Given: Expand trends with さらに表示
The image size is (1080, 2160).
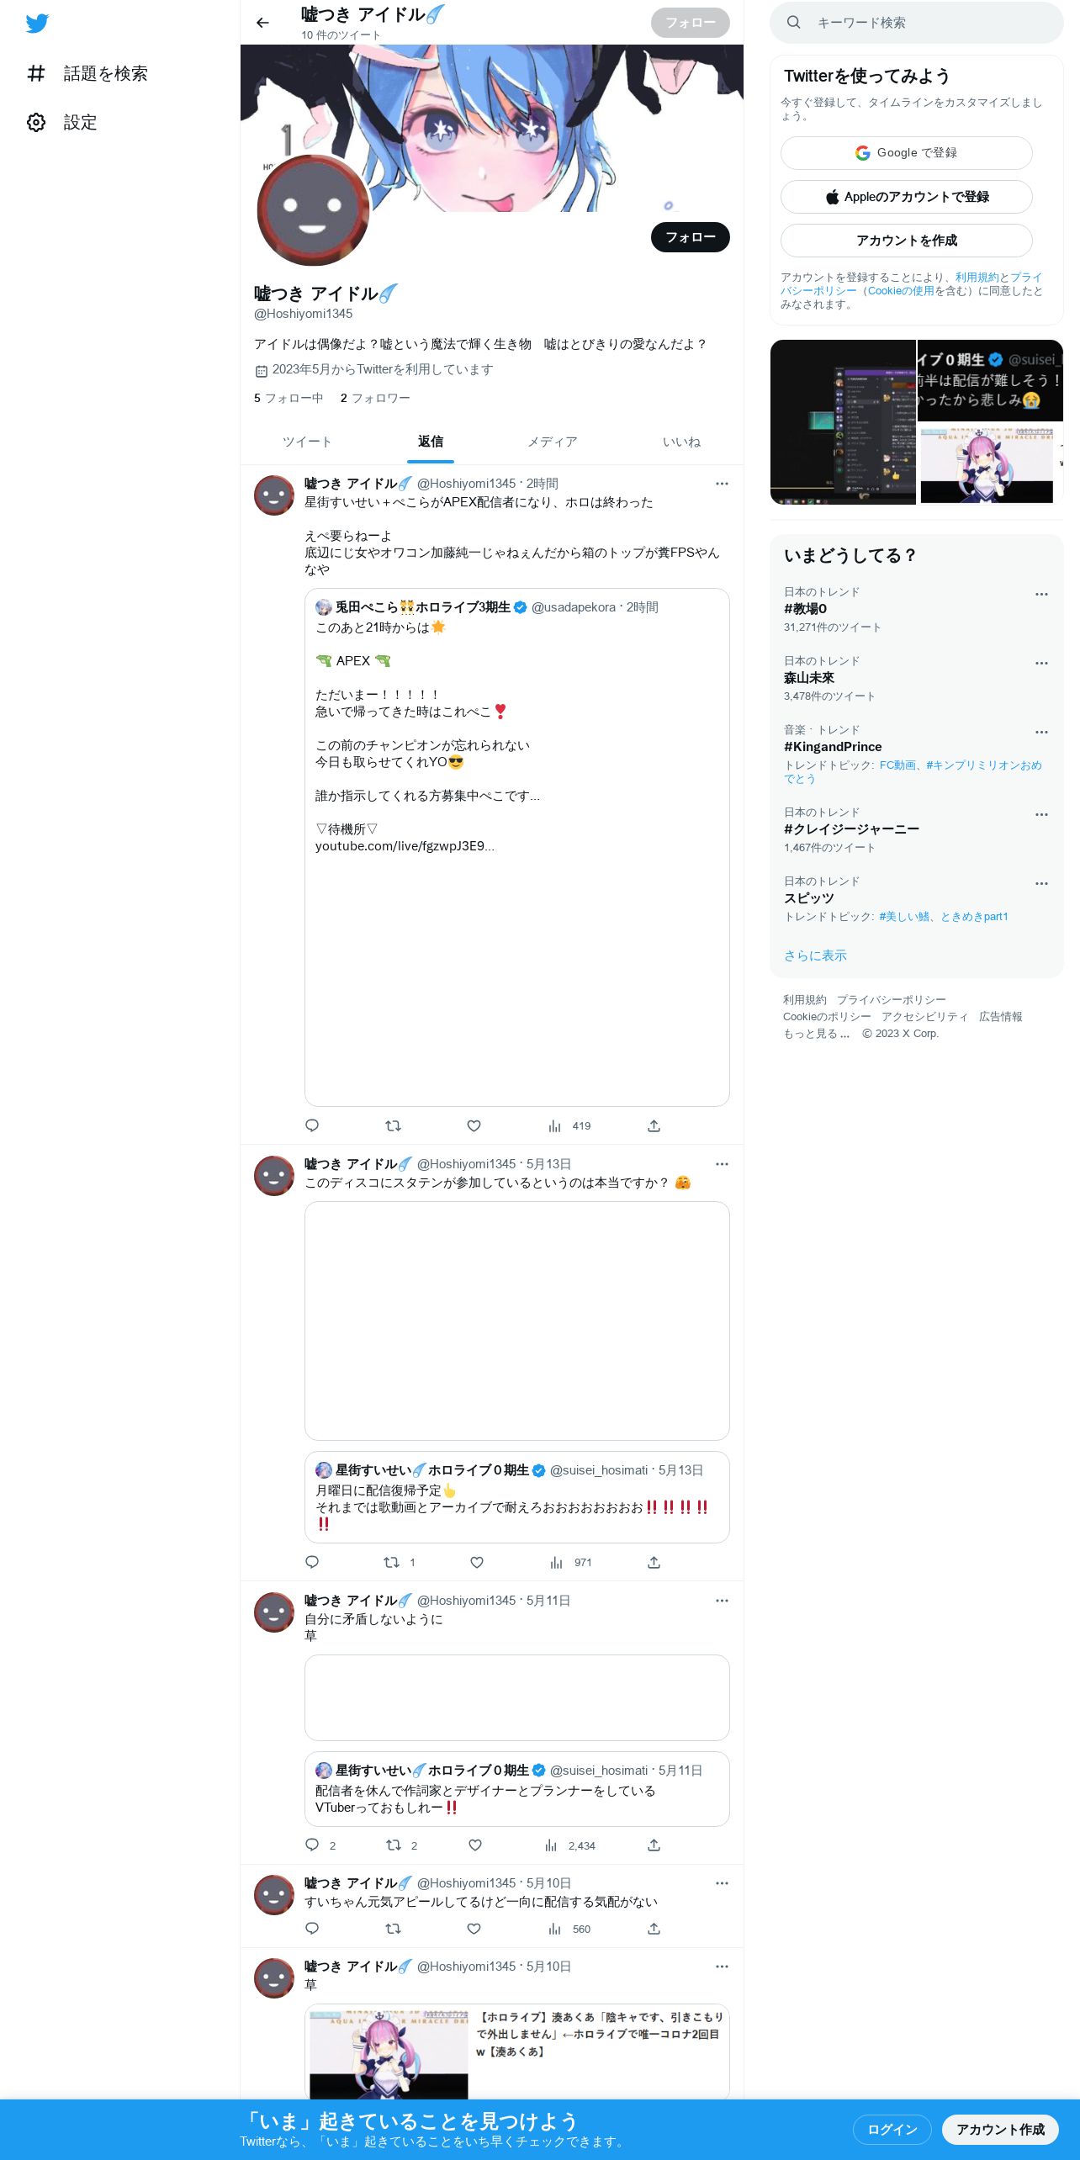Looking at the screenshot, I should click(x=815, y=956).
